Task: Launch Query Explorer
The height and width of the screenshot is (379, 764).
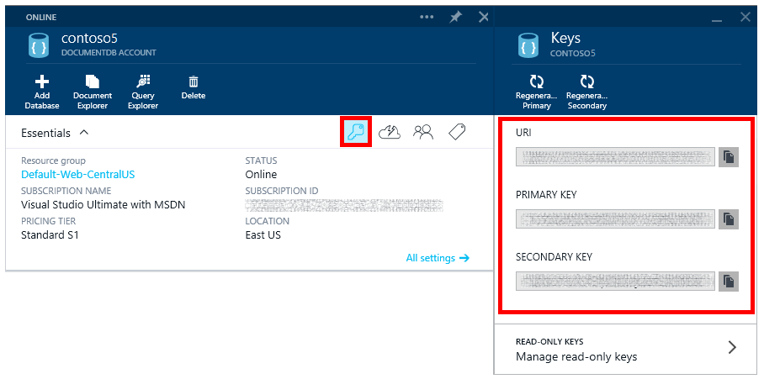Action: (x=143, y=92)
